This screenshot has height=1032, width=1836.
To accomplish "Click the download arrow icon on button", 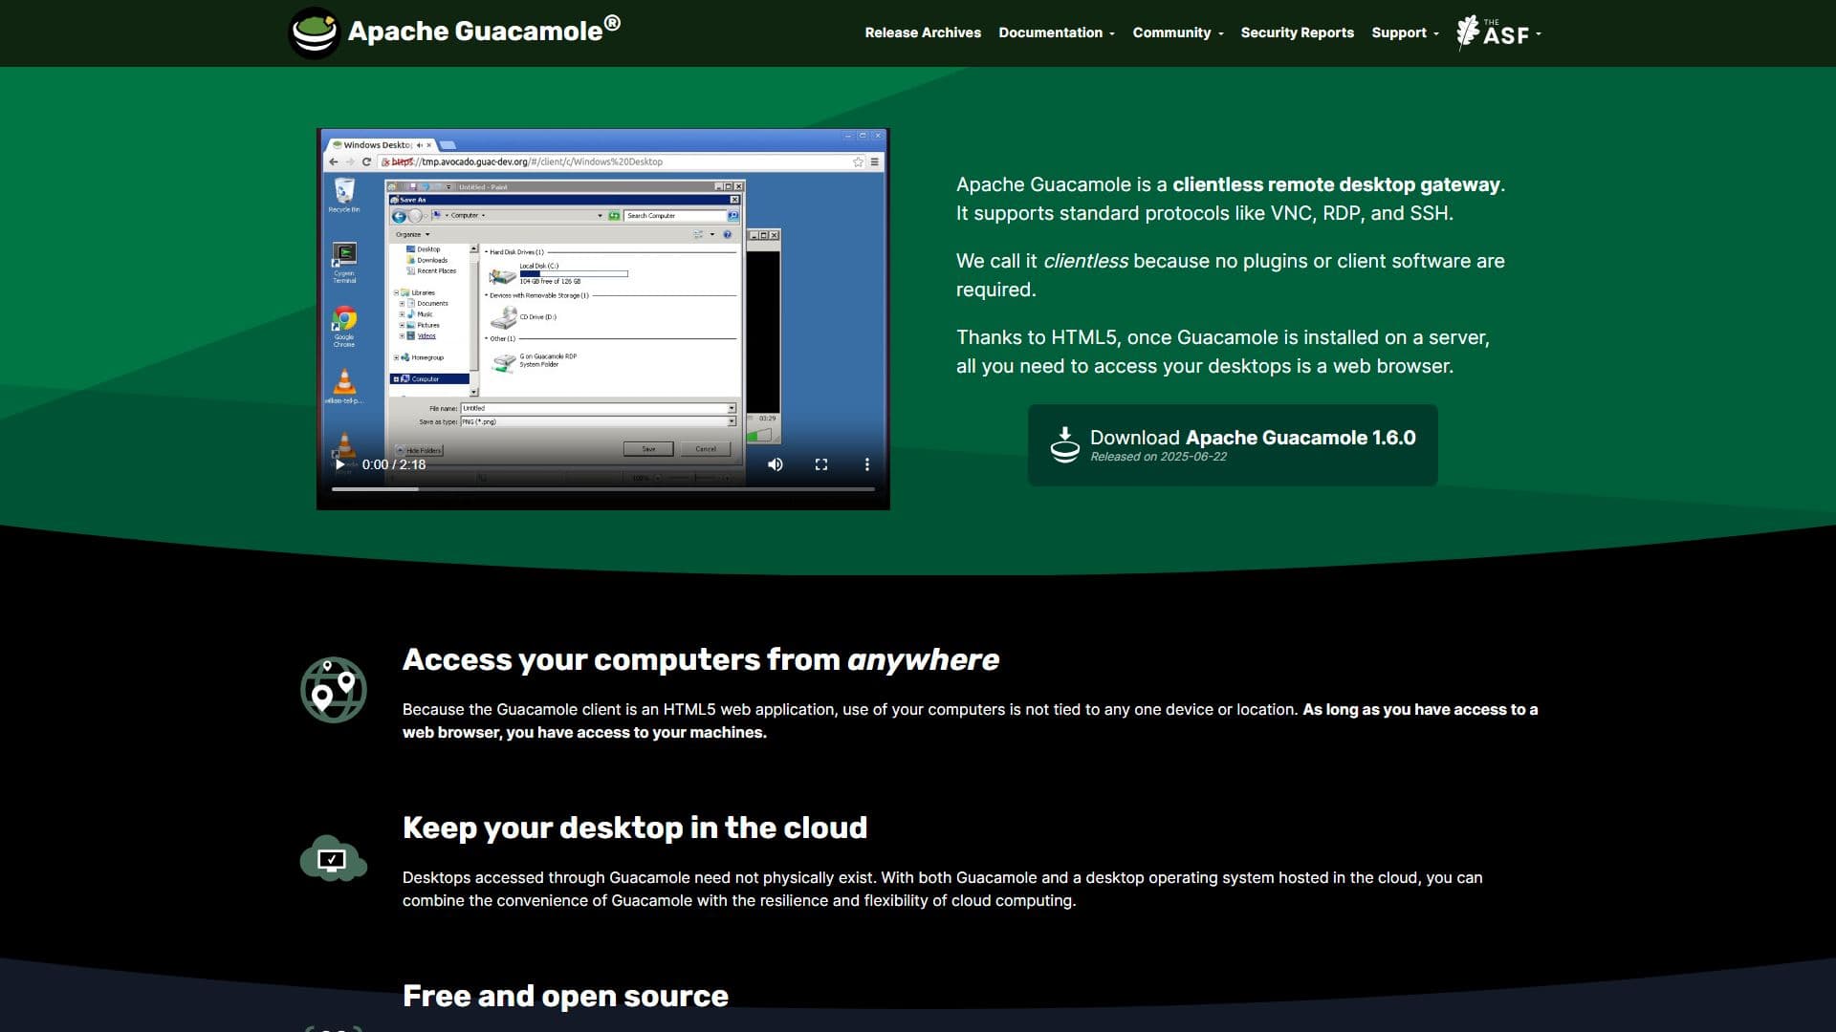I will [1064, 445].
